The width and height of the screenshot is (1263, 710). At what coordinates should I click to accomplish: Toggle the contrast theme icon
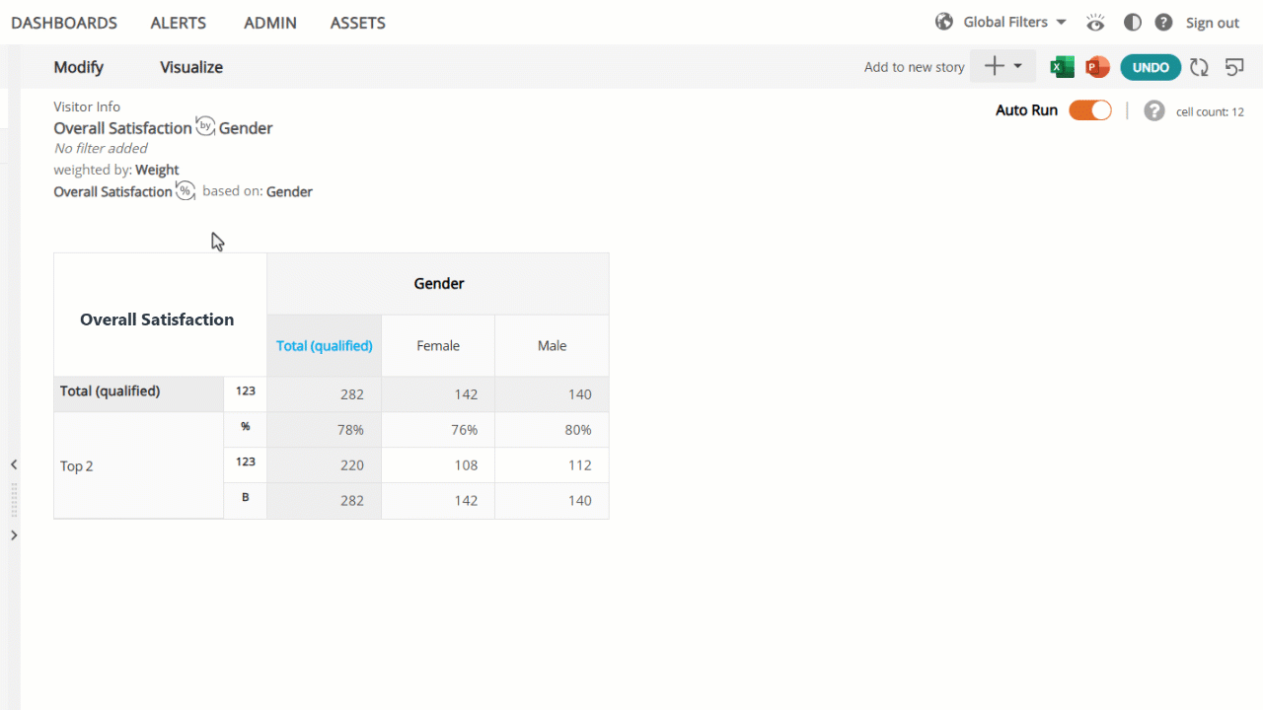(x=1133, y=22)
